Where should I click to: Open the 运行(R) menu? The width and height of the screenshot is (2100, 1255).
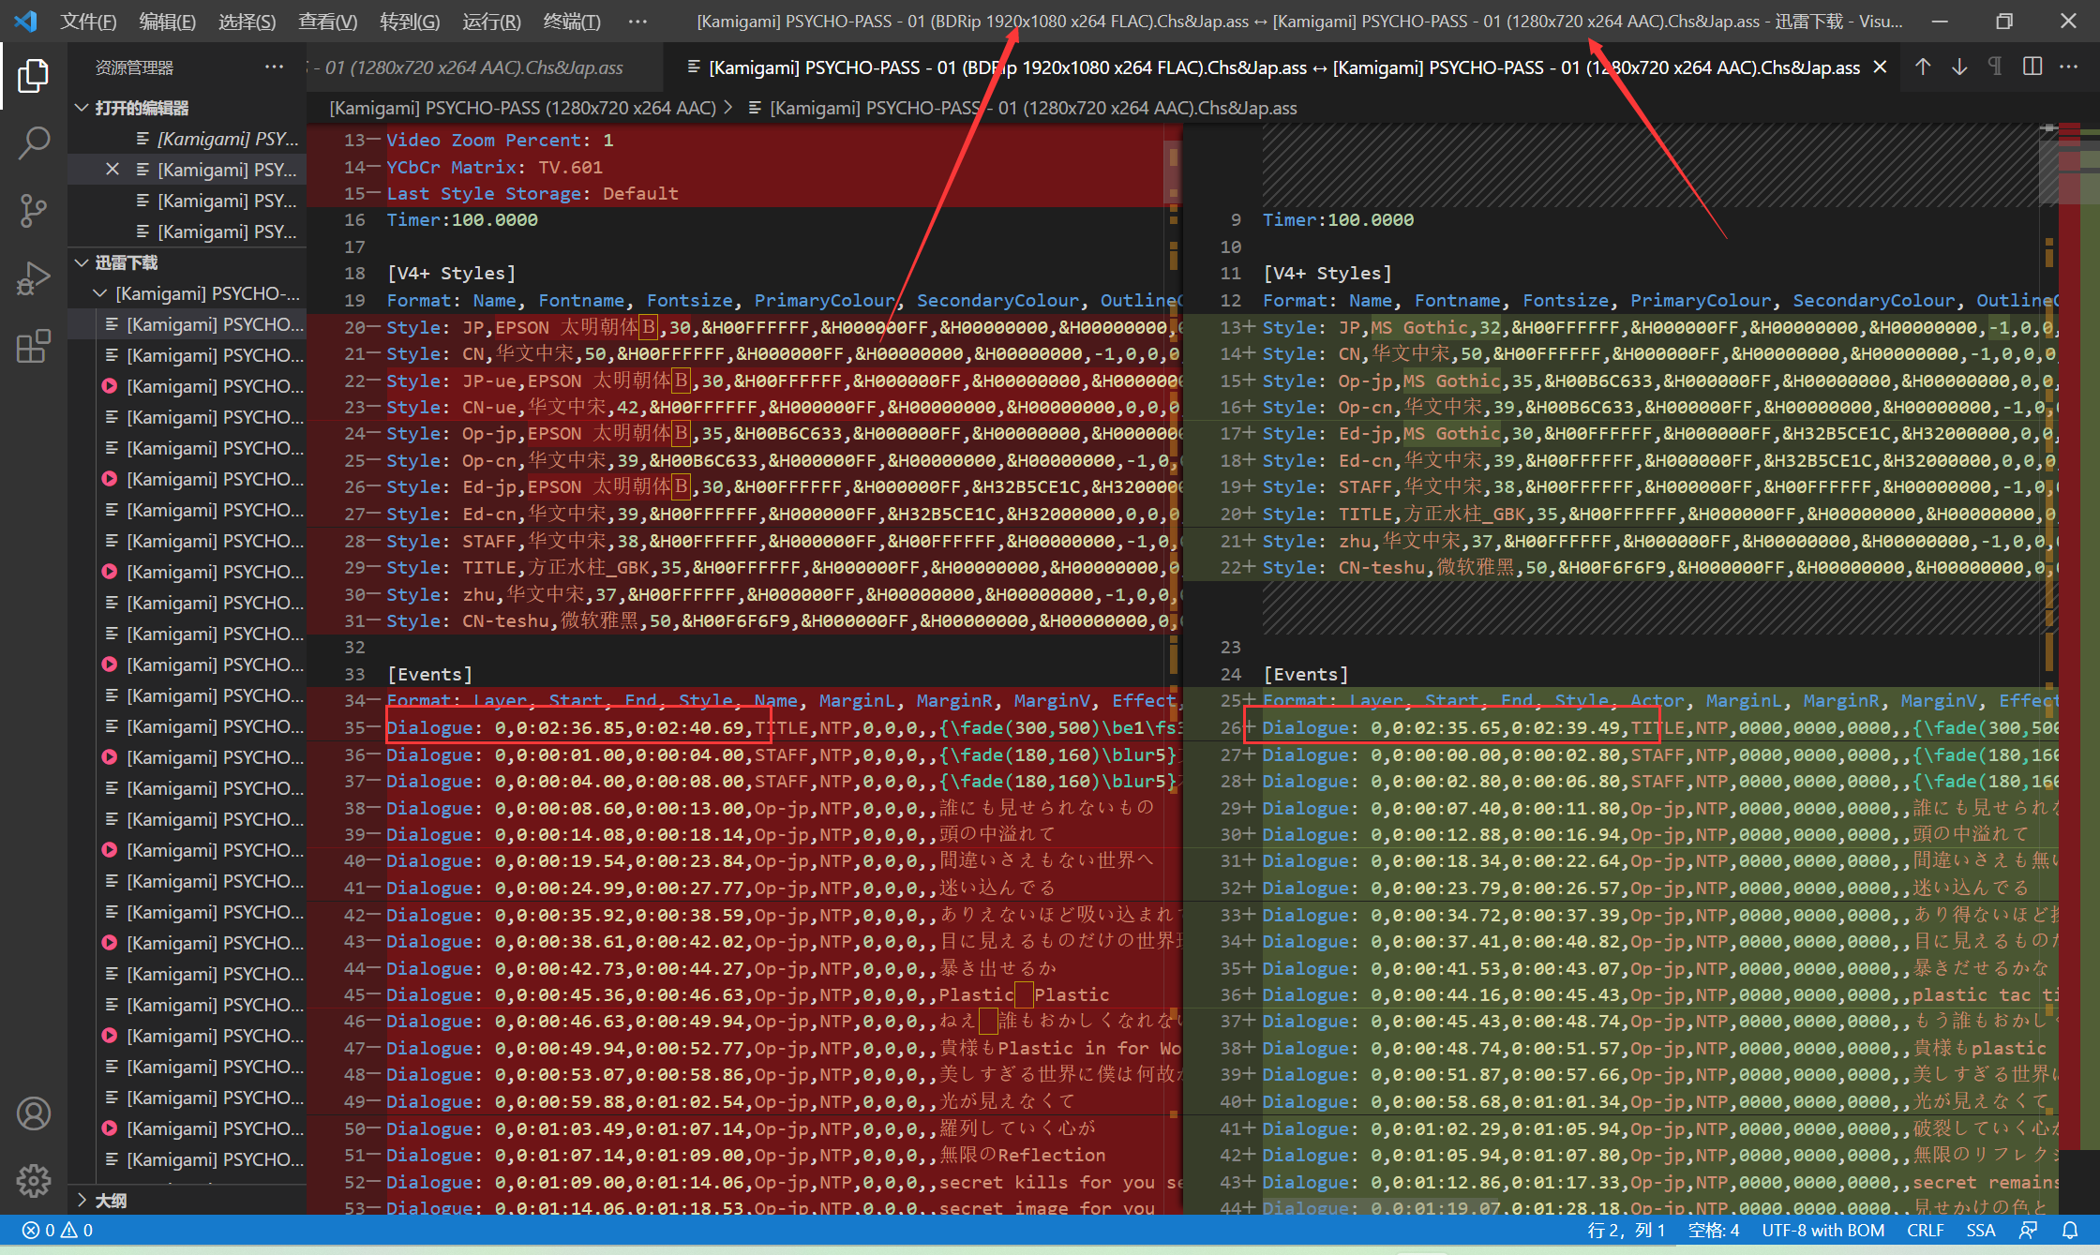[x=491, y=21]
